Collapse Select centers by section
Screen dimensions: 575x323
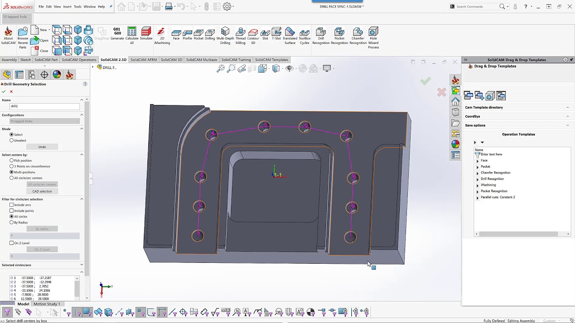[82, 155]
